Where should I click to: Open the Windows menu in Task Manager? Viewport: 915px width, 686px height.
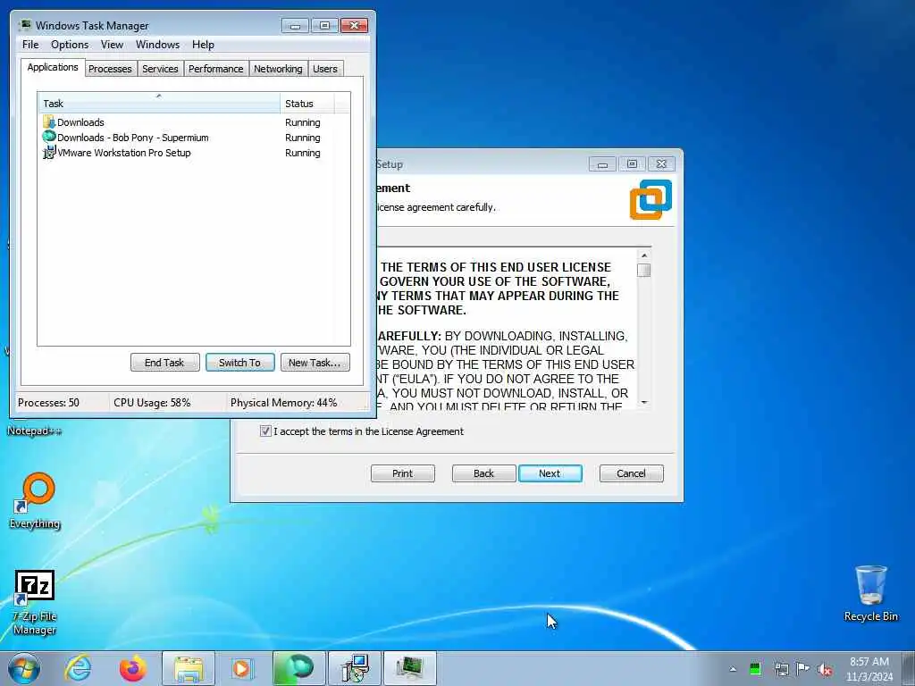click(x=157, y=45)
